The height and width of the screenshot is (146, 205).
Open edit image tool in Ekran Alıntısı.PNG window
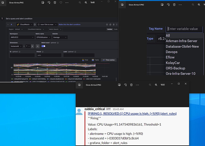click(x=43, y=2)
